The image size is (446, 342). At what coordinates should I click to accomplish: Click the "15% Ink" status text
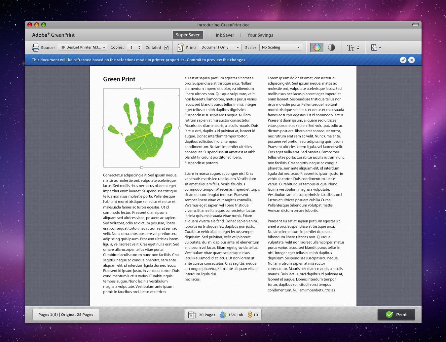click(236, 315)
